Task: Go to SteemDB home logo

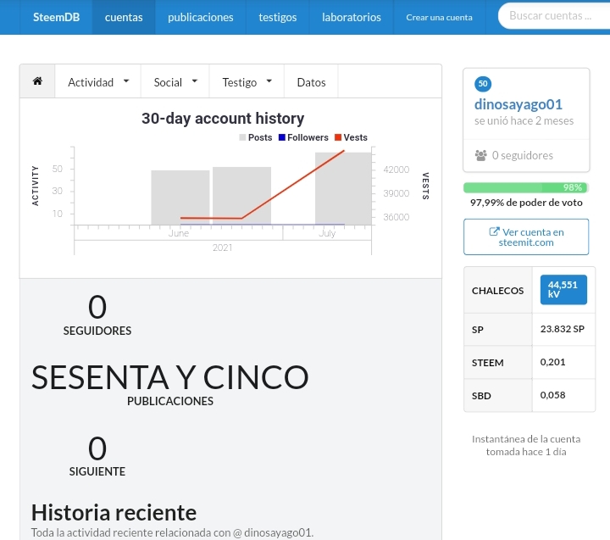Action: 56,17
